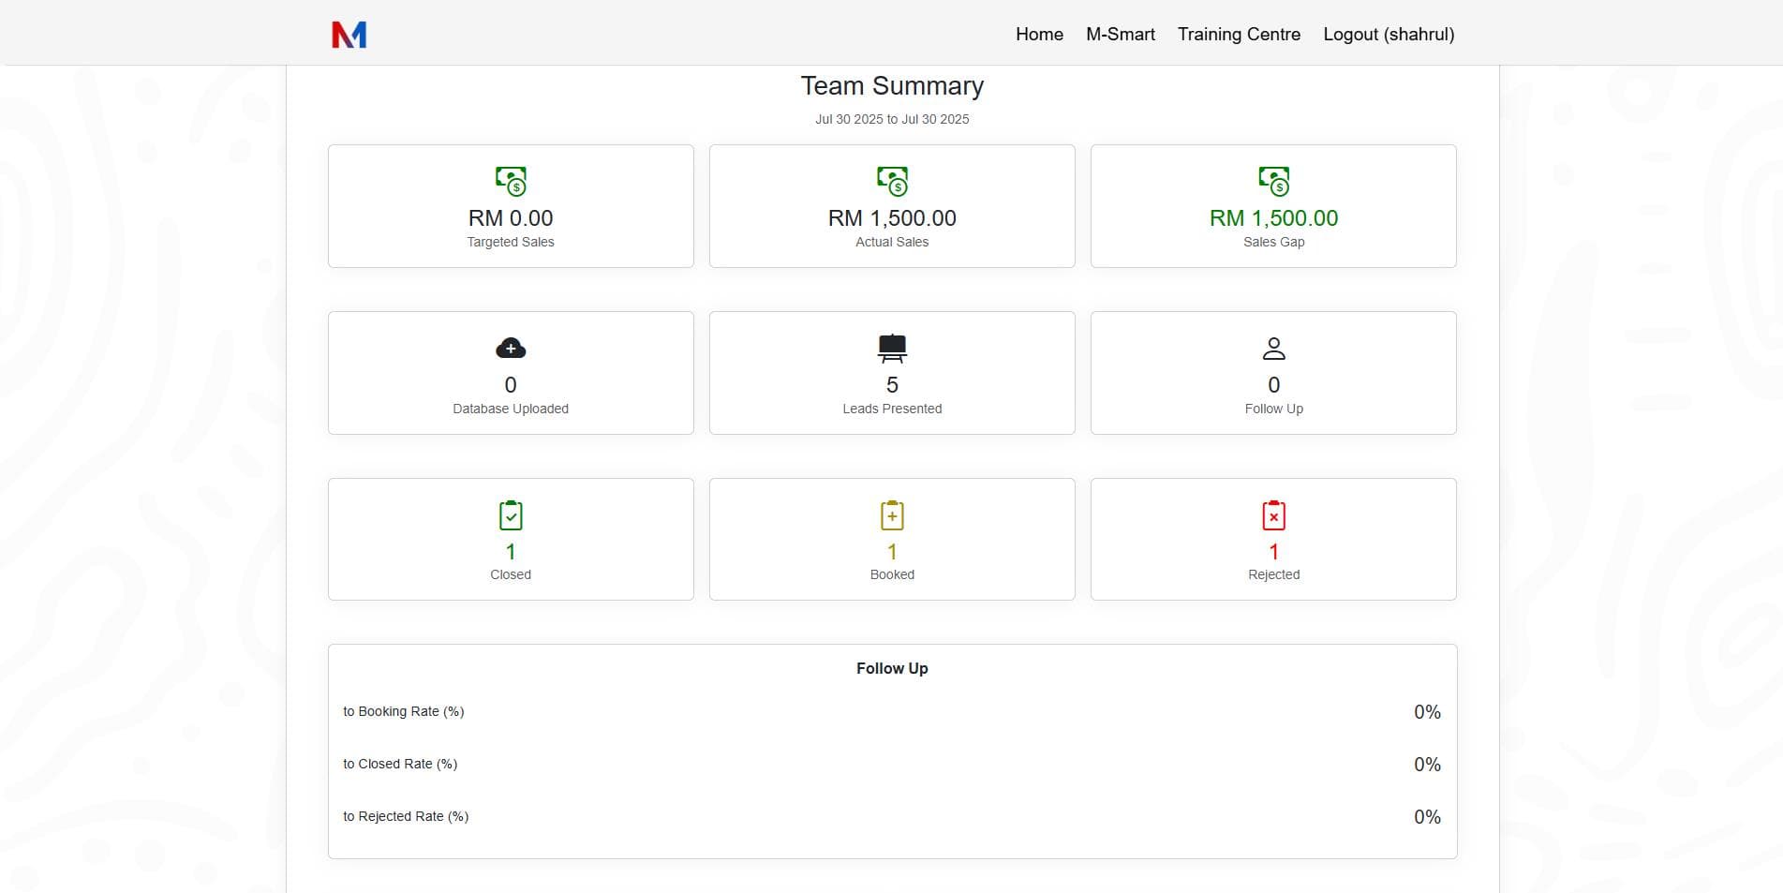The image size is (1783, 893).
Task: Navigate to M-Smart
Action: tap(1120, 34)
